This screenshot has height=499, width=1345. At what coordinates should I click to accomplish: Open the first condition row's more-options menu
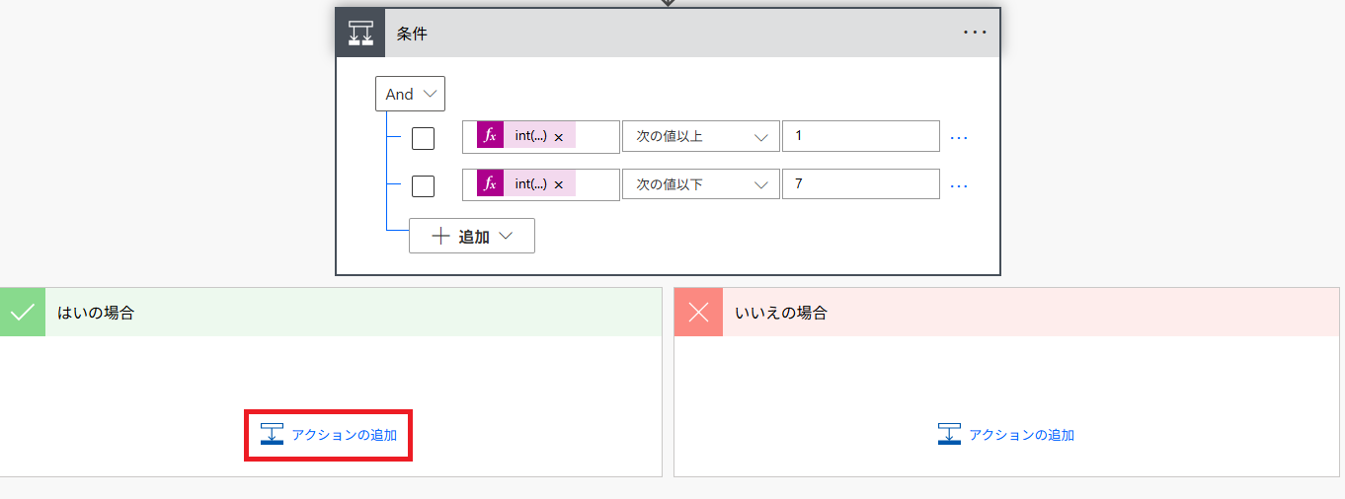[x=959, y=137]
